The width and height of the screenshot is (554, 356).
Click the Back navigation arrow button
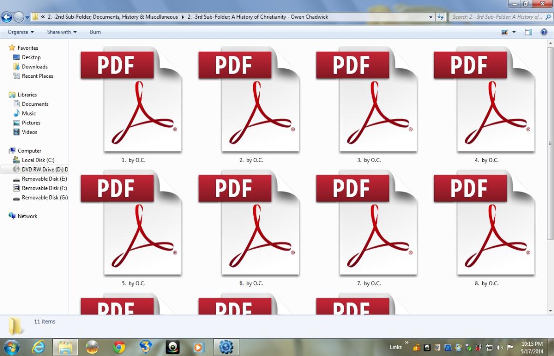click(x=7, y=17)
